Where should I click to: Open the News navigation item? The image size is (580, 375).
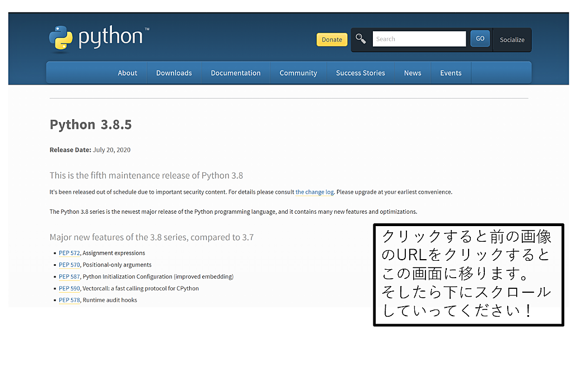pos(413,73)
